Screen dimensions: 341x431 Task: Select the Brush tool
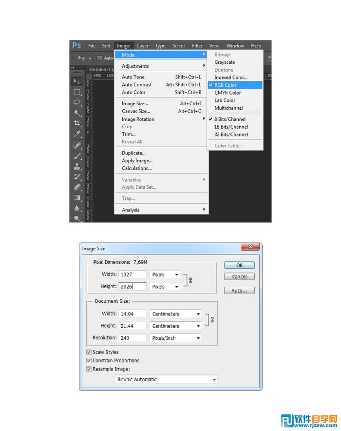click(x=77, y=156)
